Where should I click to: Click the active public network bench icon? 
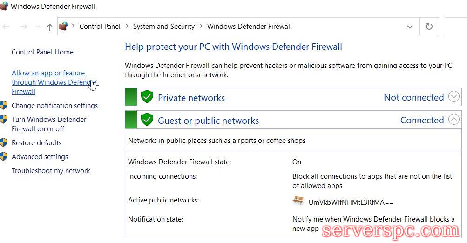(x=298, y=201)
